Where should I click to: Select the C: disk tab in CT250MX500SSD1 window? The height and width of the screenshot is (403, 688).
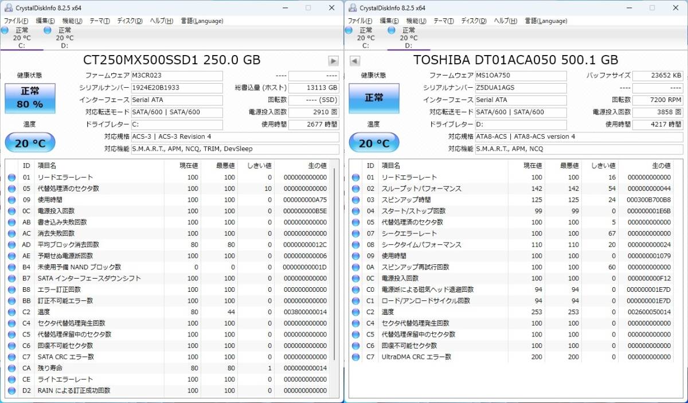[22, 38]
